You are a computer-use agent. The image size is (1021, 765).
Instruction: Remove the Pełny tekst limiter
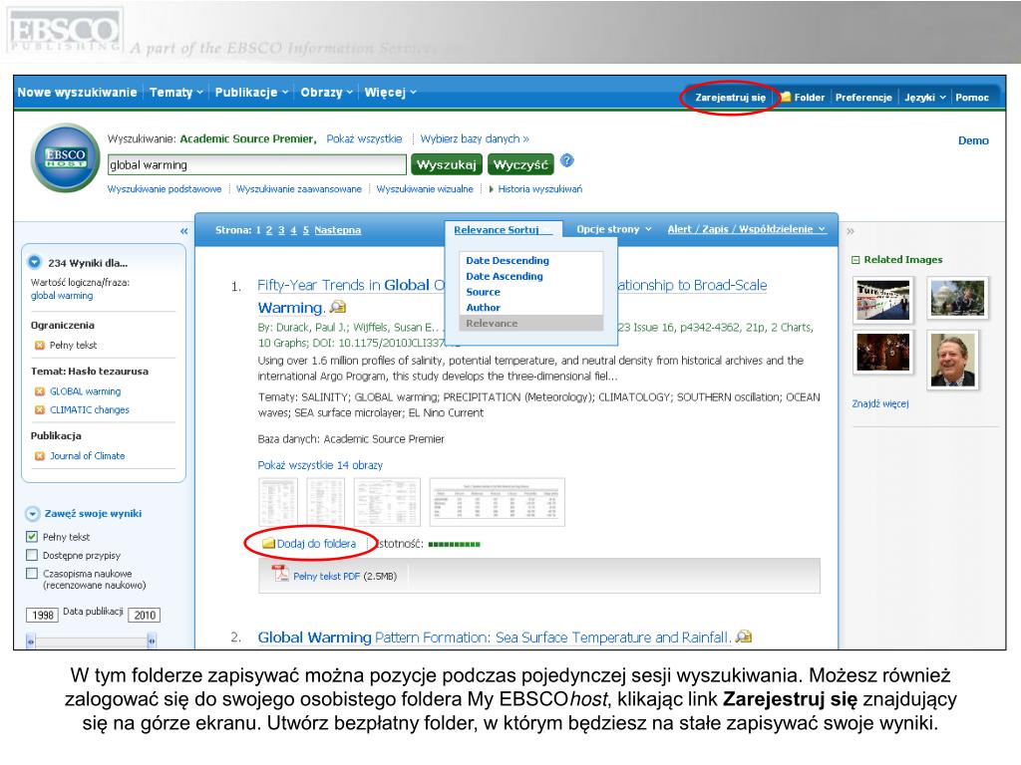click(x=39, y=346)
